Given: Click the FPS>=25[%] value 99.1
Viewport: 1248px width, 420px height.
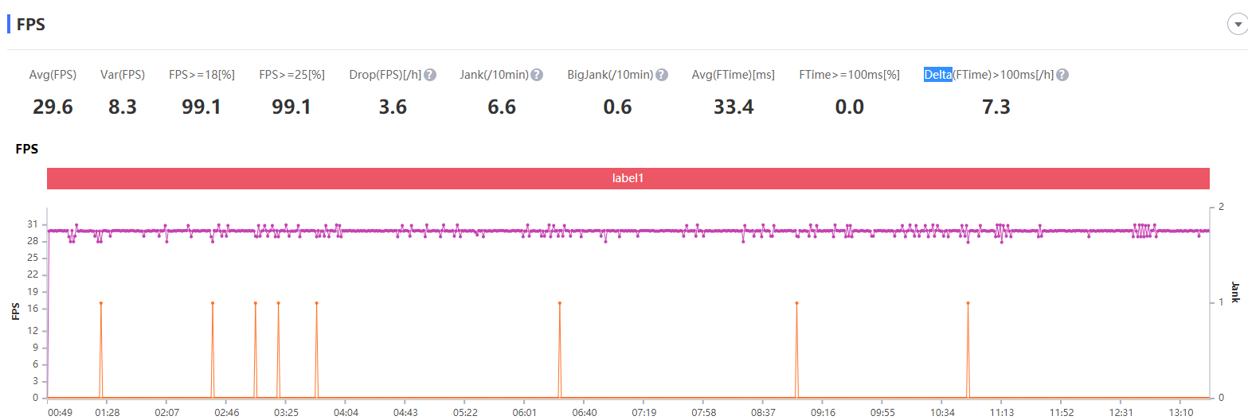Looking at the screenshot, I should [x=291, y=107].
